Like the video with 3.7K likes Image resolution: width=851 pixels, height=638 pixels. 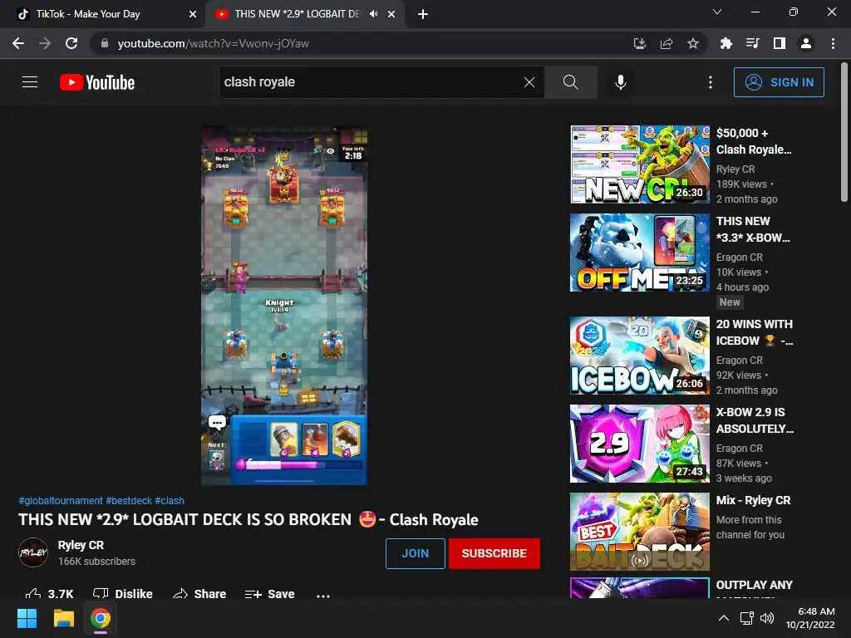click(x=49, y=593)
